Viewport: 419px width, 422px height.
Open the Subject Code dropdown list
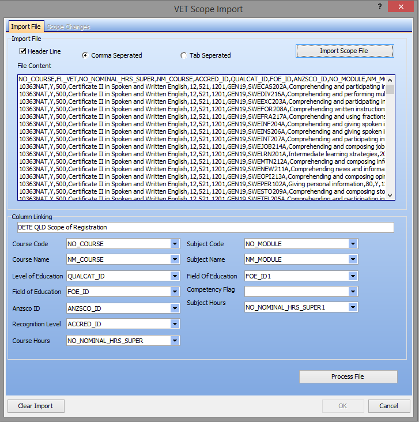pyautogui.click(x=353, y=244)
